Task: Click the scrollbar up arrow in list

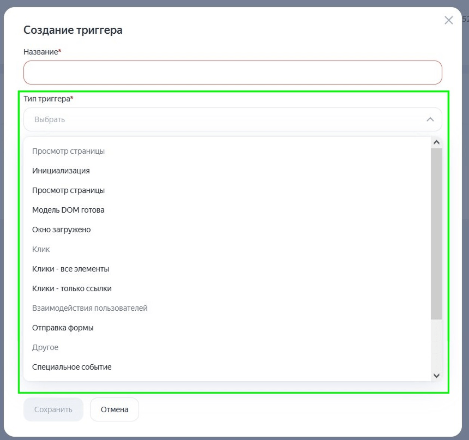Action: (x=436, y=142)
